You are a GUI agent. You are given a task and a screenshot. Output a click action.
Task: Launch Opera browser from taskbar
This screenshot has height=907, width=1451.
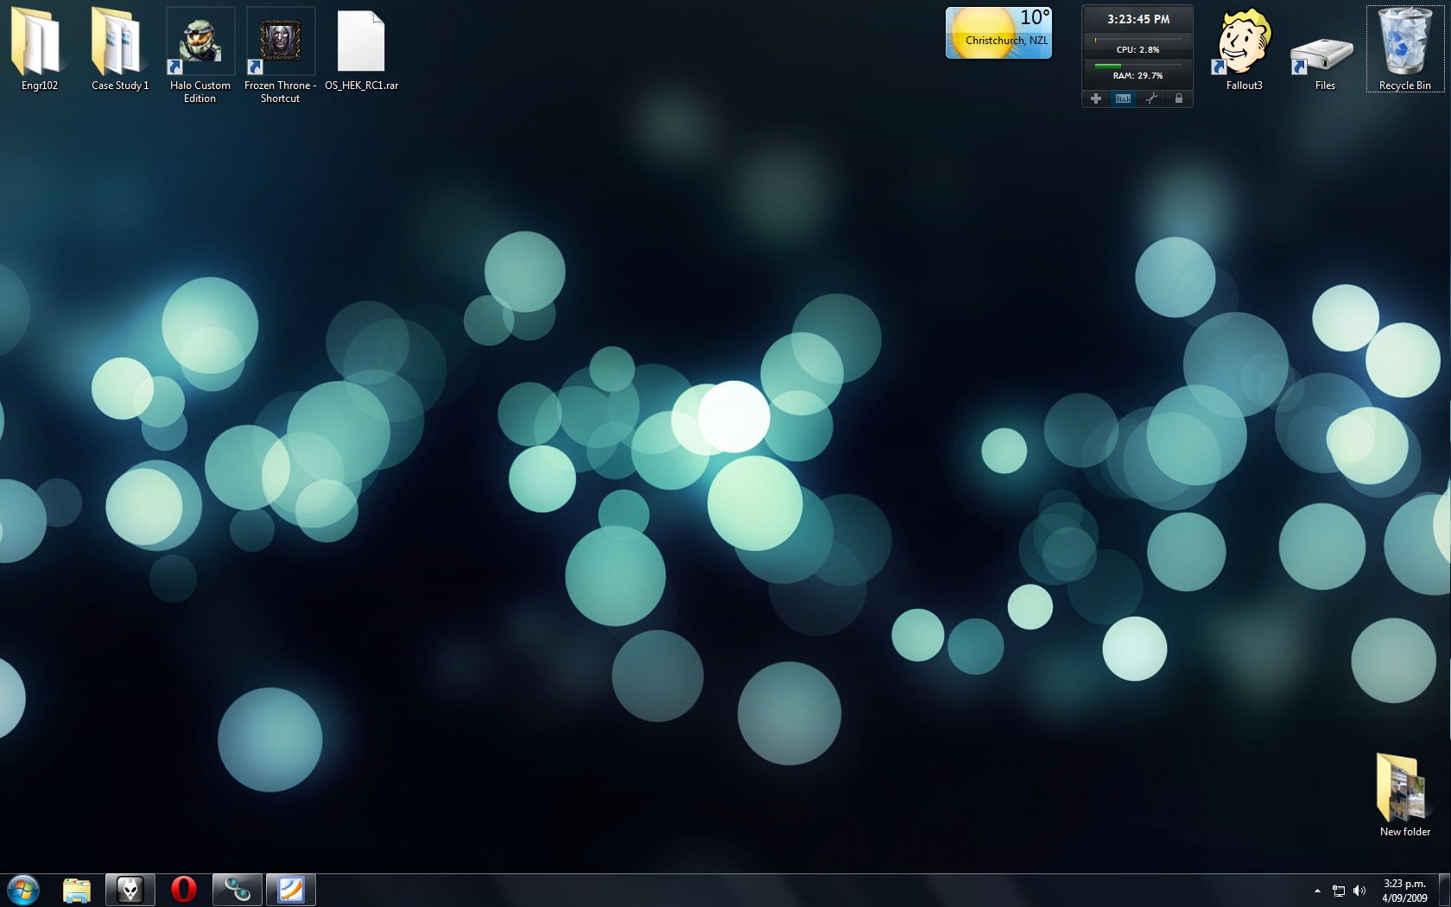(x=184, y=889)
